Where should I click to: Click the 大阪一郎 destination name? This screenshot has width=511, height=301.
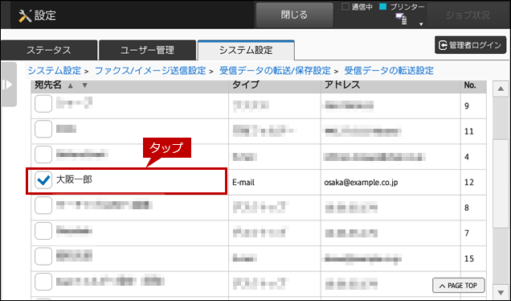pyautogui.click(x=74, y=179)
